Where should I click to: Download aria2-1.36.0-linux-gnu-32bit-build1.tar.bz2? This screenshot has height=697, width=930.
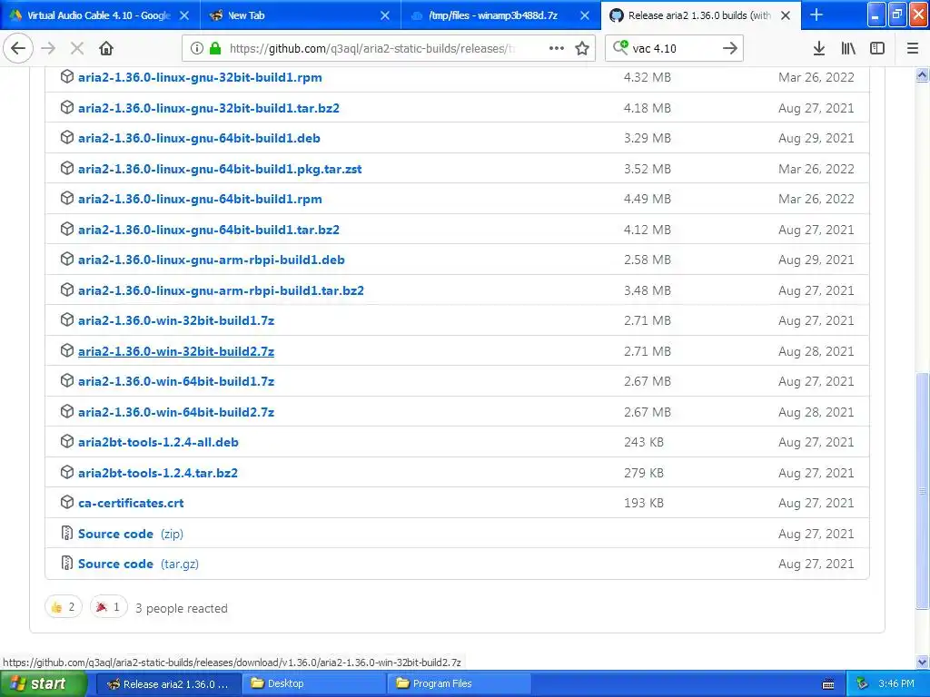coord(209,108)
